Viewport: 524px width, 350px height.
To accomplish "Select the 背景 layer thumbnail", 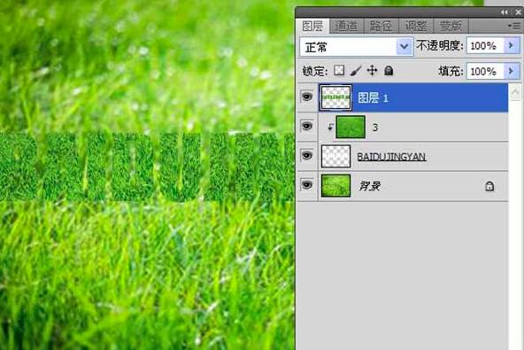I will click(335, 185).
